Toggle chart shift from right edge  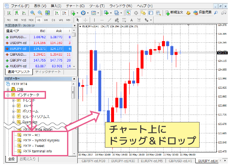(64, 13)
